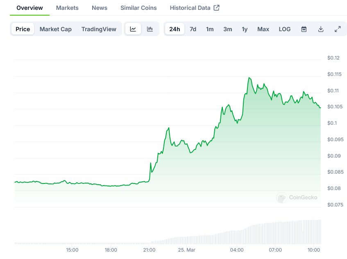This screenshot has height=259, width=347.
Task: Select the 3m time range
Action: (228, 29)
